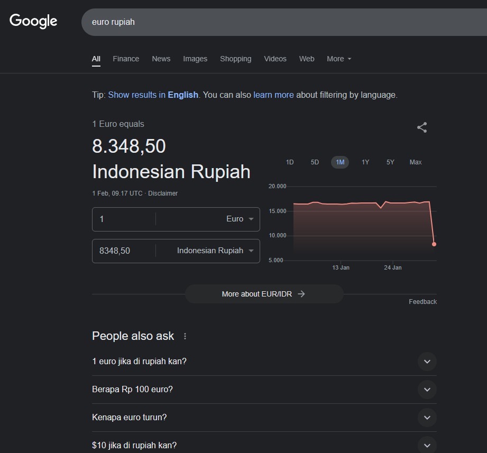Click the red endpoint dot on the chart

(x=434, y=244)
